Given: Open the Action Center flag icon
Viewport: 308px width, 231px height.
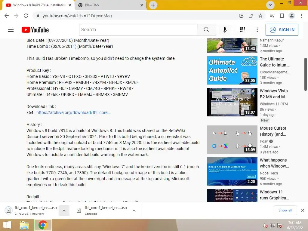Looking at the screenshot, I should point(280,225).
